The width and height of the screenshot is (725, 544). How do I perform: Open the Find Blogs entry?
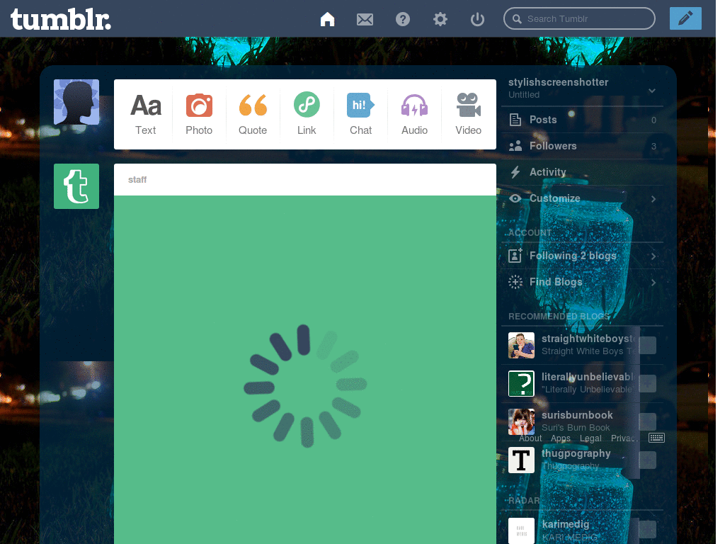pos(582,282)
